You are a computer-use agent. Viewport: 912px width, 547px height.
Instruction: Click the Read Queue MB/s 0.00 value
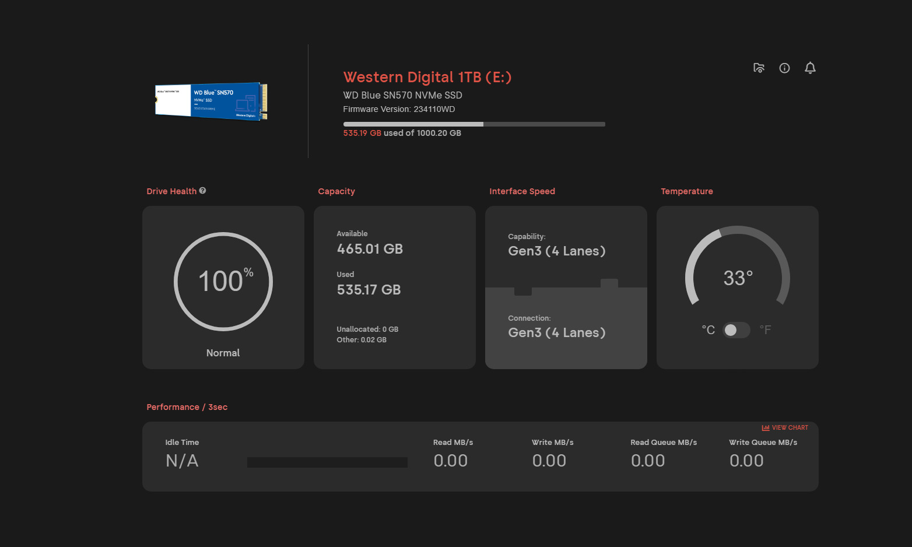pyautogui.click(x=647, y=461)
